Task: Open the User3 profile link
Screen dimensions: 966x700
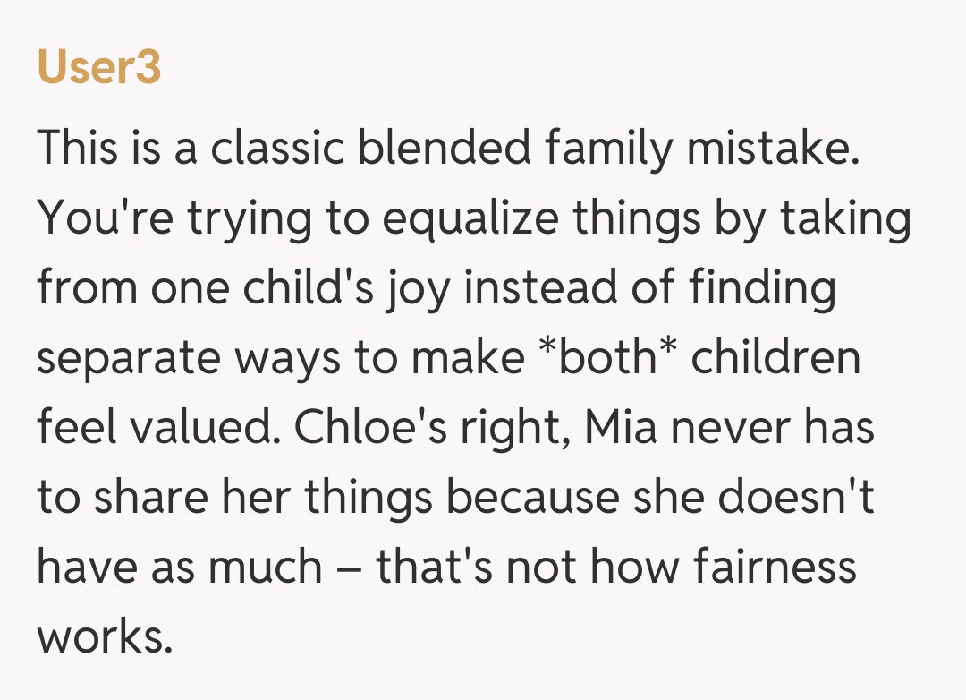Action: point(98,67)
